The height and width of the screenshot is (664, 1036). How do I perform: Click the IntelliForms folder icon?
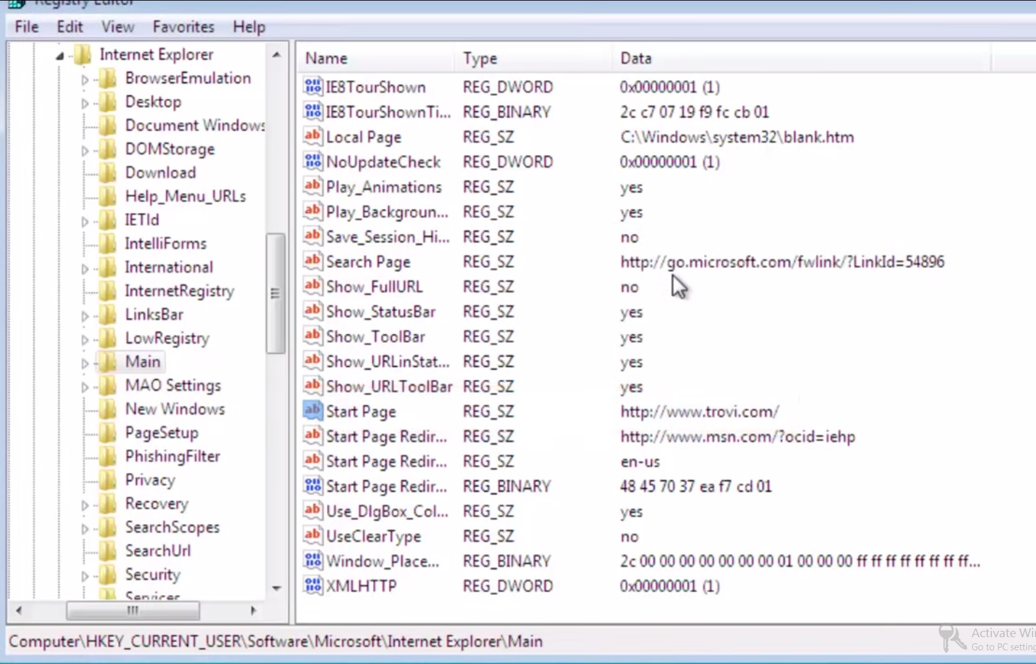[108, 244]
